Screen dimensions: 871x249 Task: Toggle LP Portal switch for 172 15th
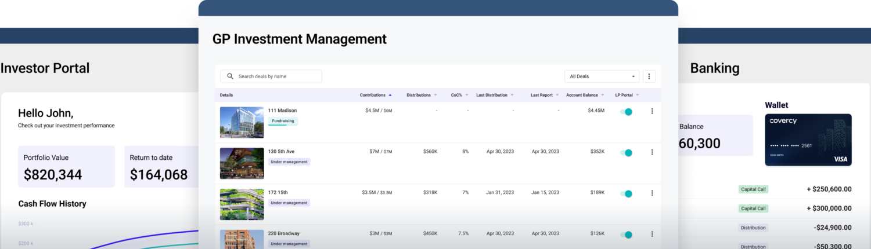(x=626, y=194)
